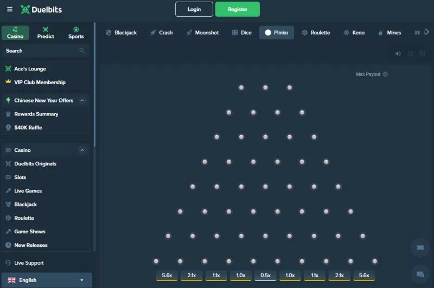Click the VIP crown icon
434x288 pixels.
[8, 81]
